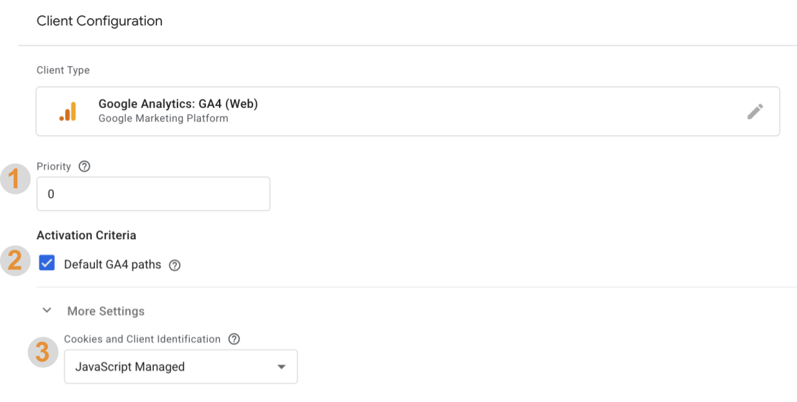This screenshot has height=402, width=797.
Task: Click the orange numbered badge labeled 3
Action: [43, 353]
